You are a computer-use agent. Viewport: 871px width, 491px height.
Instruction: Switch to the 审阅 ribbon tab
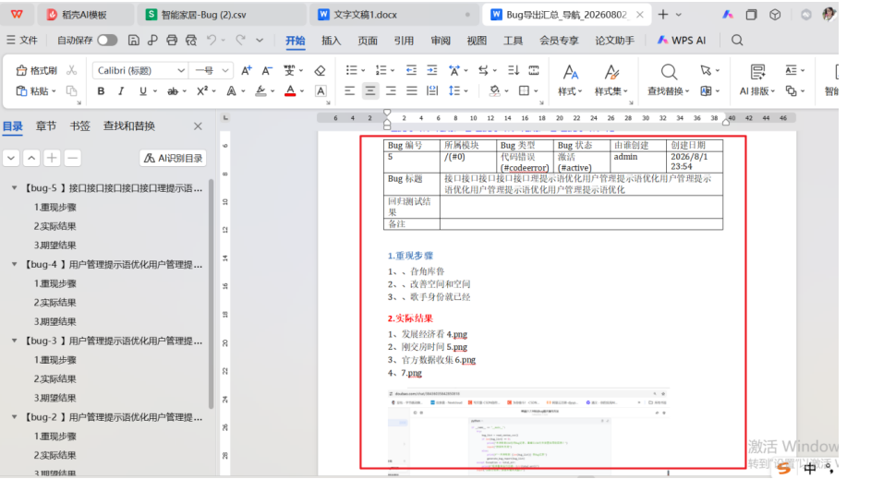click(441, 41)
